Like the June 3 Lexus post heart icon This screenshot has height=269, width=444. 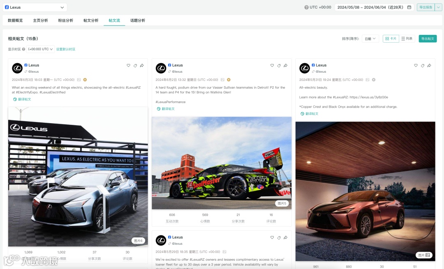pyautogui.click(x=128, y=65)
